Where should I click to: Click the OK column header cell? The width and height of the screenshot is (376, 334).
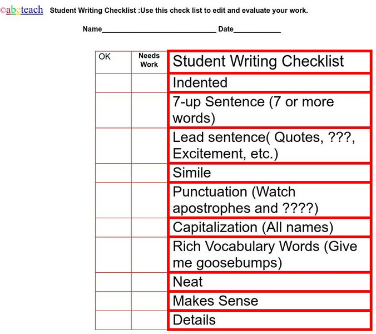pyautogui.click(x=113, y=62)
